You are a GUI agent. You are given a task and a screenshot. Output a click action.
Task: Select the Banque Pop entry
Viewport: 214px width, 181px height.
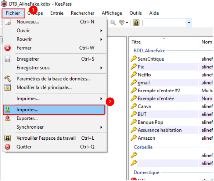pos(150,122)
